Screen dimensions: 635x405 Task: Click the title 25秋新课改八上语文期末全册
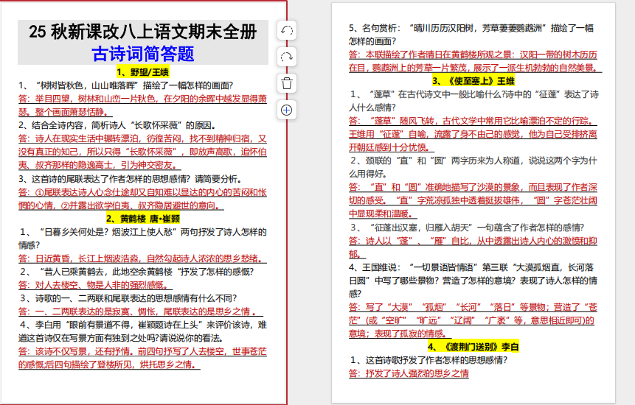point(143,32)
